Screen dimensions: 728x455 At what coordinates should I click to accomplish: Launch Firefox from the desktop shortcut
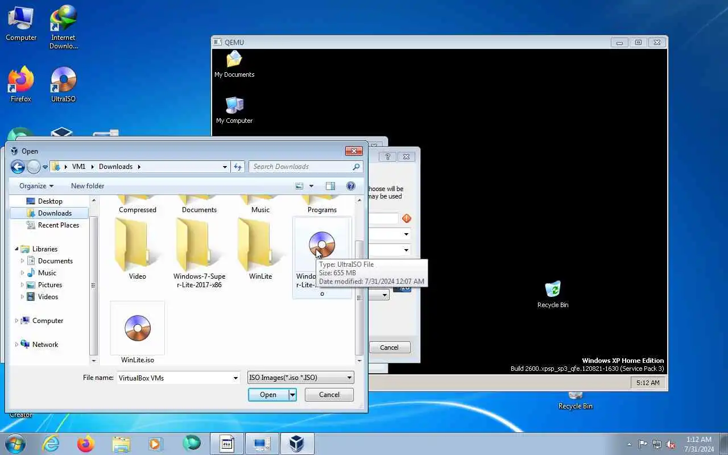click(x=21, y=84)
